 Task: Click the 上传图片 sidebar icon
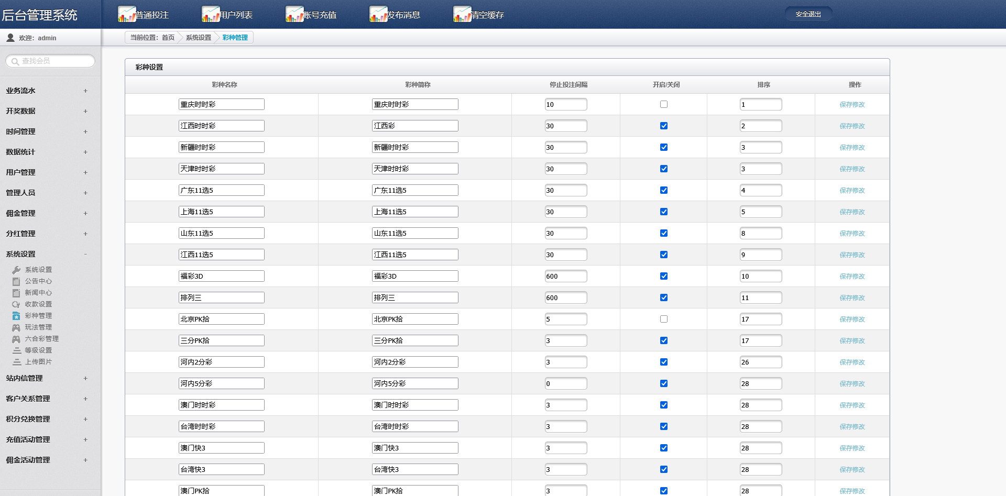[16, 362]
